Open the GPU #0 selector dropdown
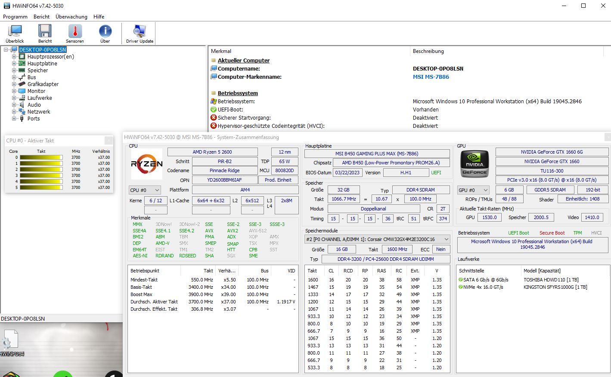 pyautogui.click(x=473, y=190)
